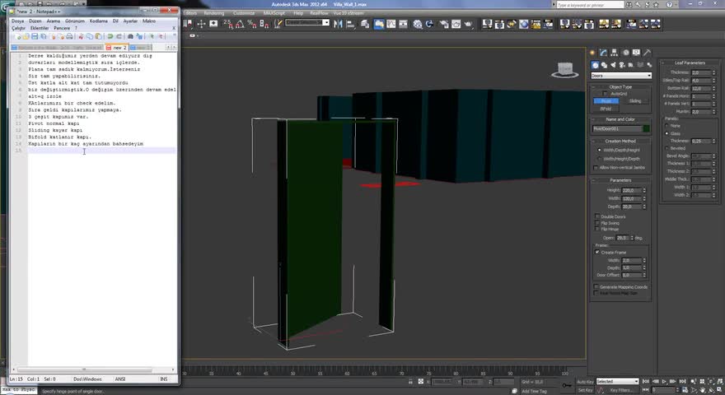The width and height of the screenshot is (725, 395).
Task: Enable the Double Doors checkbox
Action: (x=598, y=216)
